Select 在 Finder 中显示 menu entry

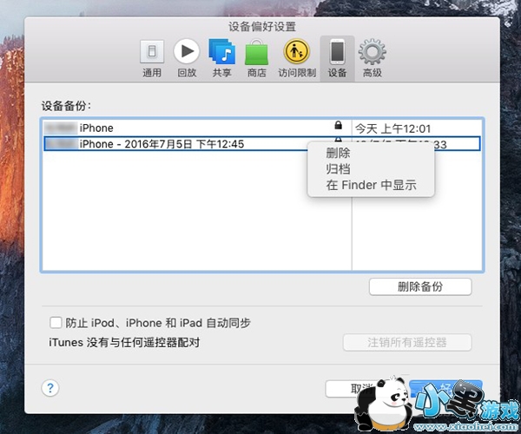371,185
